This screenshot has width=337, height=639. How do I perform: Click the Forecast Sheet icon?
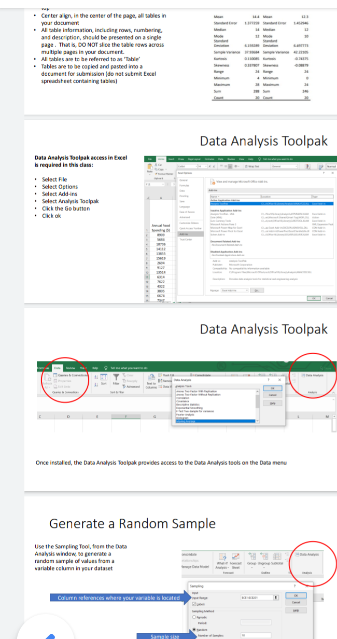(235, 556)
